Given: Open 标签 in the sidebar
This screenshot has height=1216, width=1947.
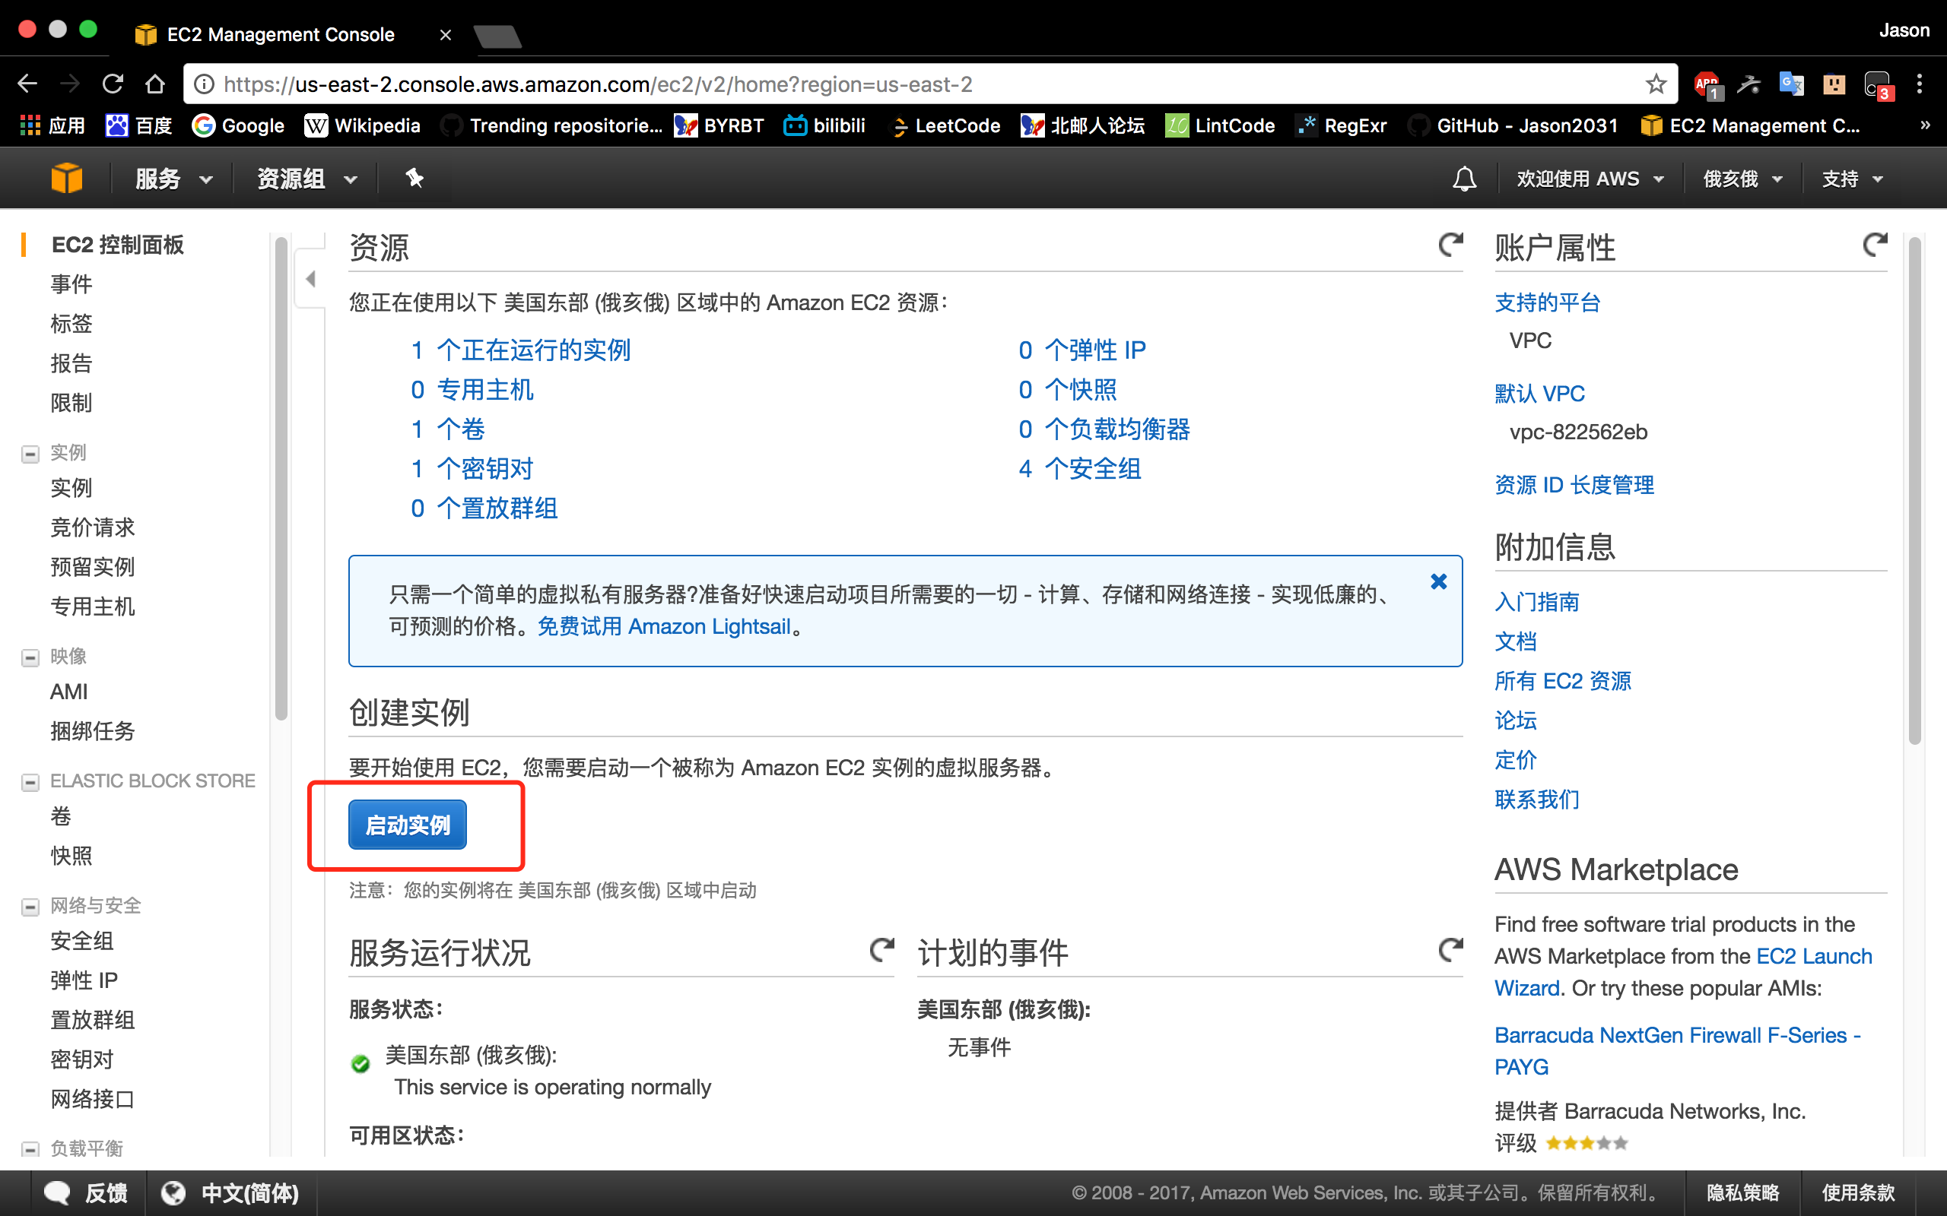Looking at the screenshot, I should tap(71, 323).
